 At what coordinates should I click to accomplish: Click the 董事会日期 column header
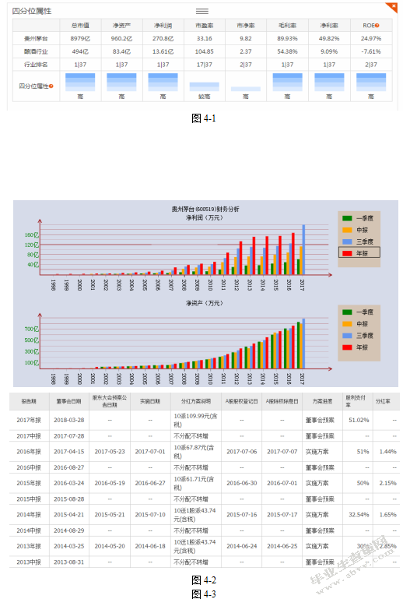69,401
